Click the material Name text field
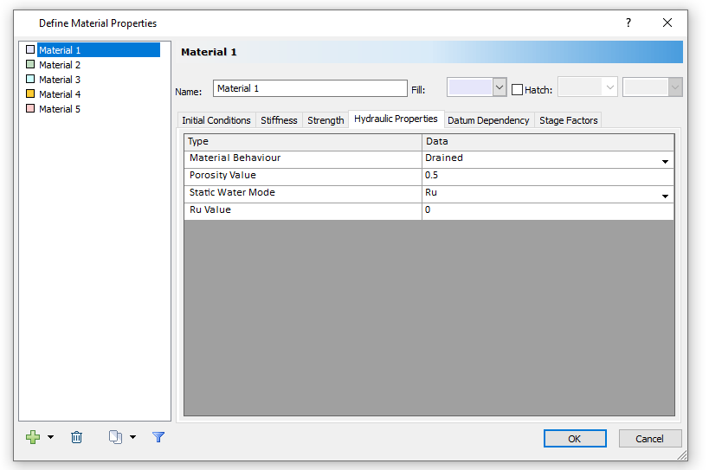The height and width of the screenshot is (470, 709). (x=309, y=88)
